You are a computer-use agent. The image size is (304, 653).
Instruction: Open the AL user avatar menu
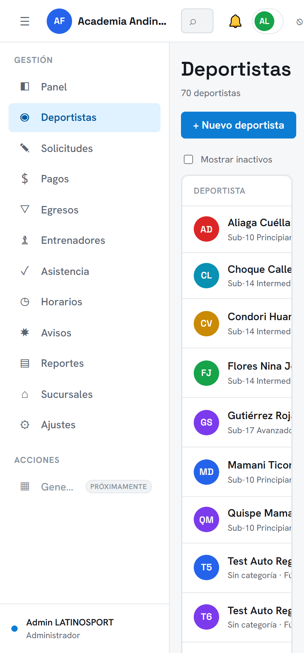pos(264,21)
